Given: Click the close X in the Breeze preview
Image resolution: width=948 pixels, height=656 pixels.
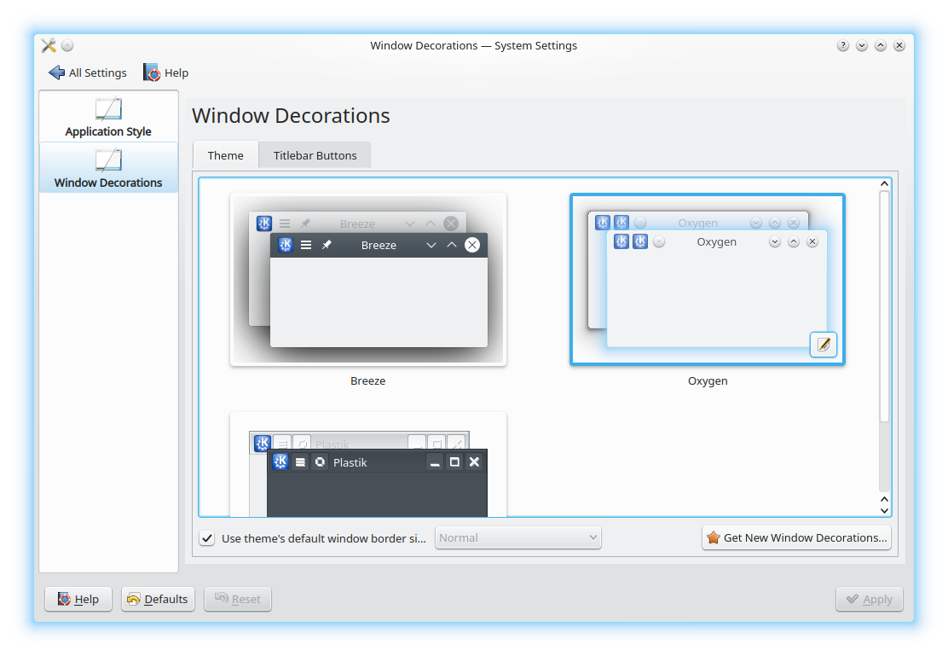Looking at the screenshot, I should [472, 245].
